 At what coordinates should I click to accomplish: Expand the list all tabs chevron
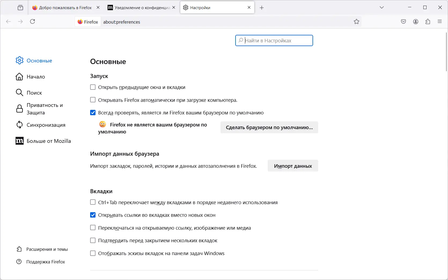tap(382, 8)
